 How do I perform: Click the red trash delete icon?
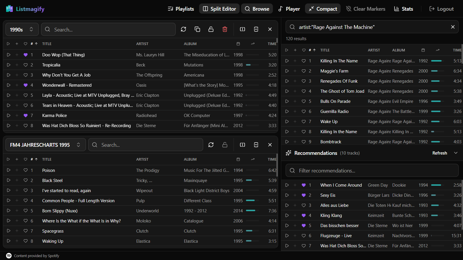(225, 29)
